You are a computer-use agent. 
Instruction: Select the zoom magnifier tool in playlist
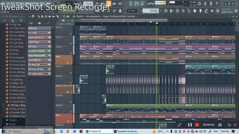65,16
